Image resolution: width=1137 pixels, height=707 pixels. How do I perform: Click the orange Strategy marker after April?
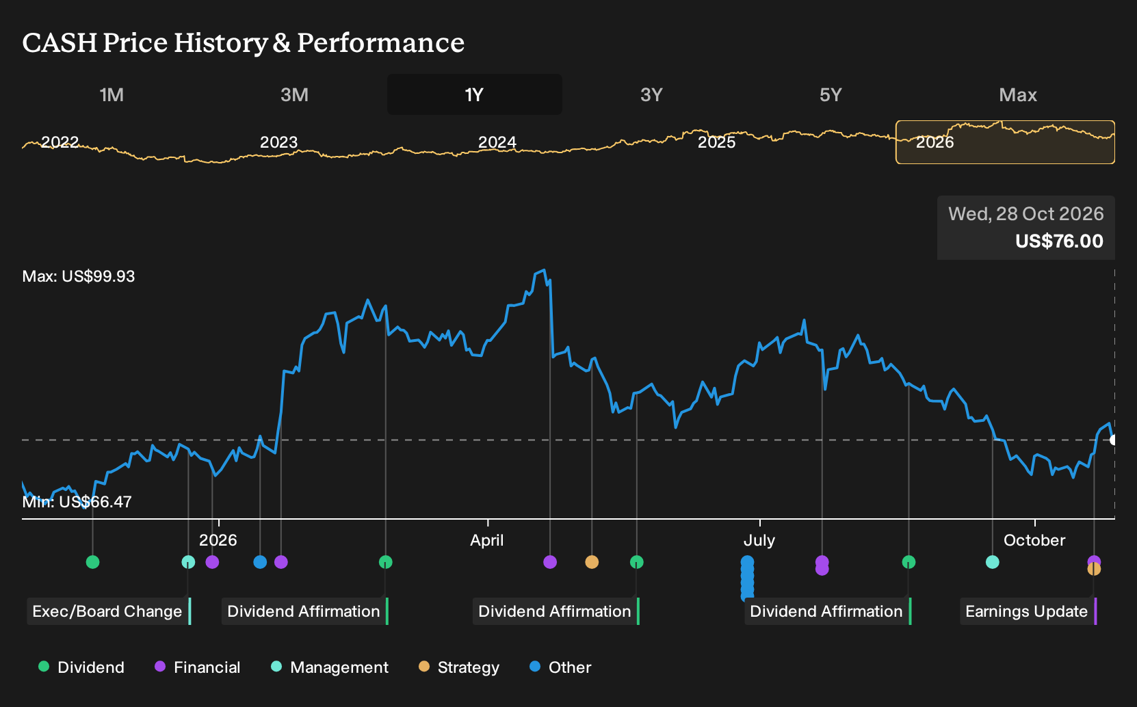[x=592, y=562]
